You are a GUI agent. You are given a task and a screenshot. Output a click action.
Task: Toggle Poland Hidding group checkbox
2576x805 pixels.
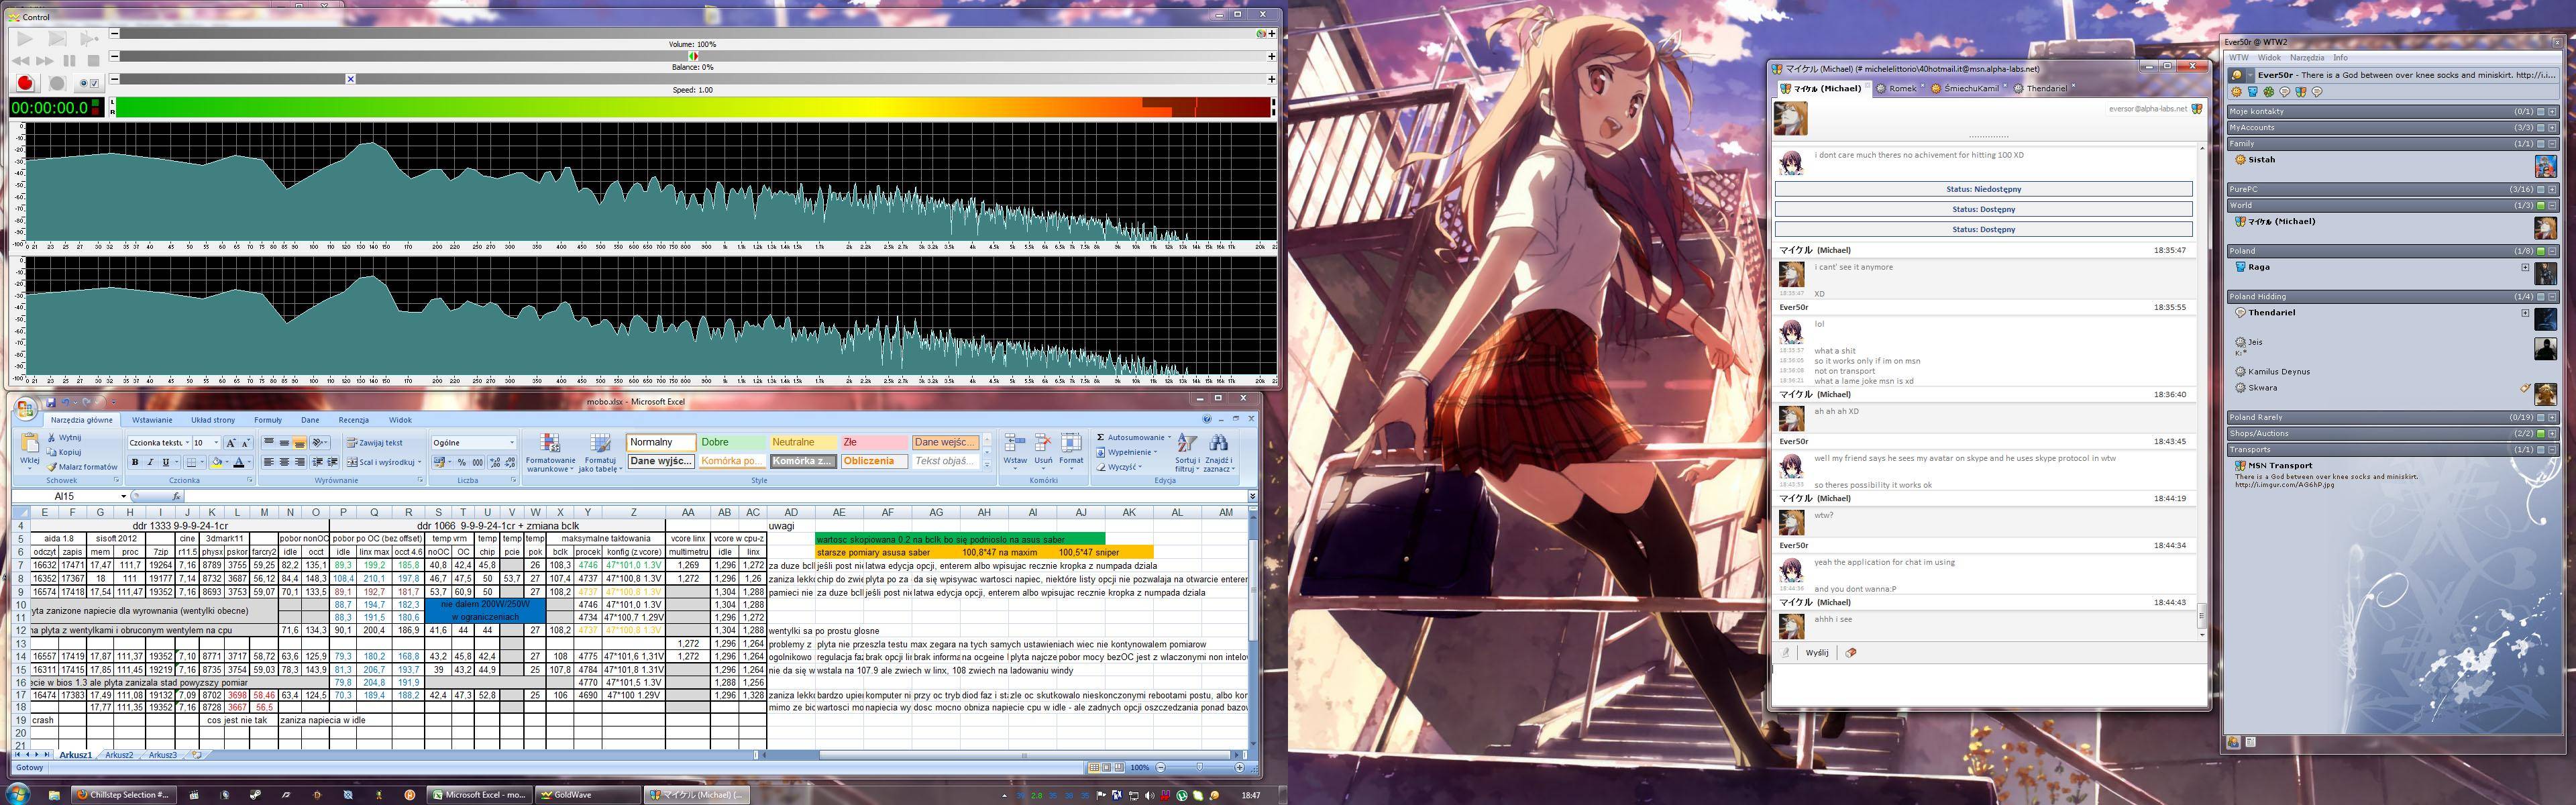pos(2540,297)
